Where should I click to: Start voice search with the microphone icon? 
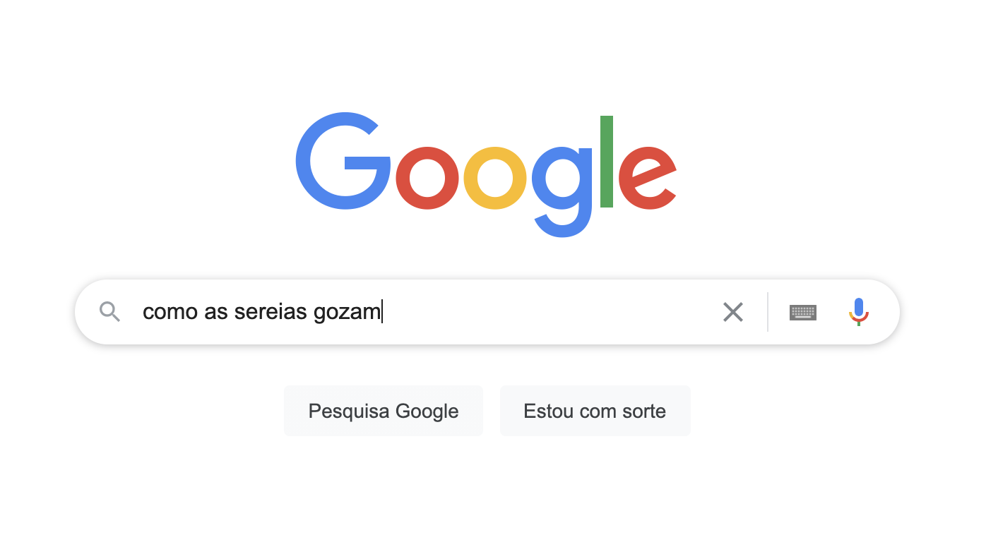click(858, 312)
